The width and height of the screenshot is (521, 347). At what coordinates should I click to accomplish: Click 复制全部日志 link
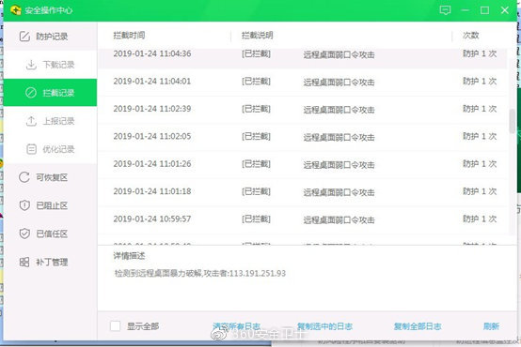(x=418, y=326)
